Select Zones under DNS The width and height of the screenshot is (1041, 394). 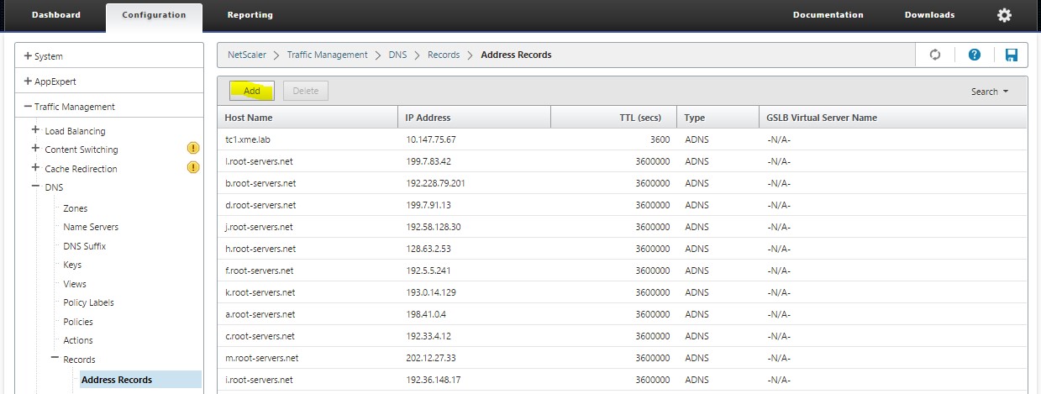(x=75, y=208)
